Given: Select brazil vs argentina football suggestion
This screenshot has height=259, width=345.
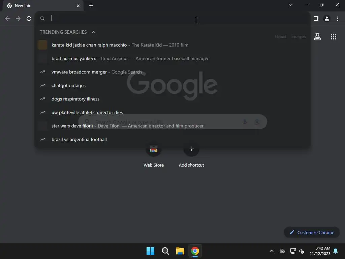Looking at the screenshot, I should click(172, 139).
